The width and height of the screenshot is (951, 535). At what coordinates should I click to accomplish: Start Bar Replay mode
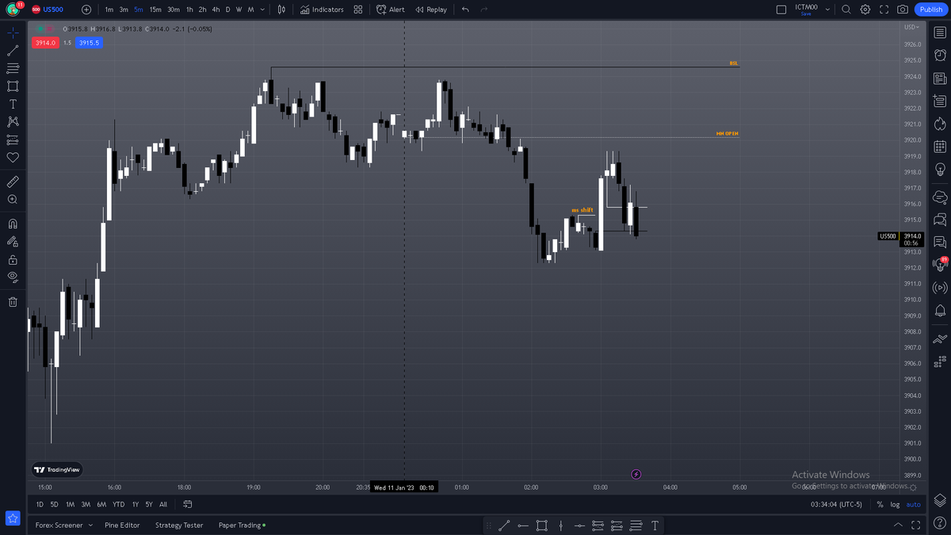pos(430,10)
